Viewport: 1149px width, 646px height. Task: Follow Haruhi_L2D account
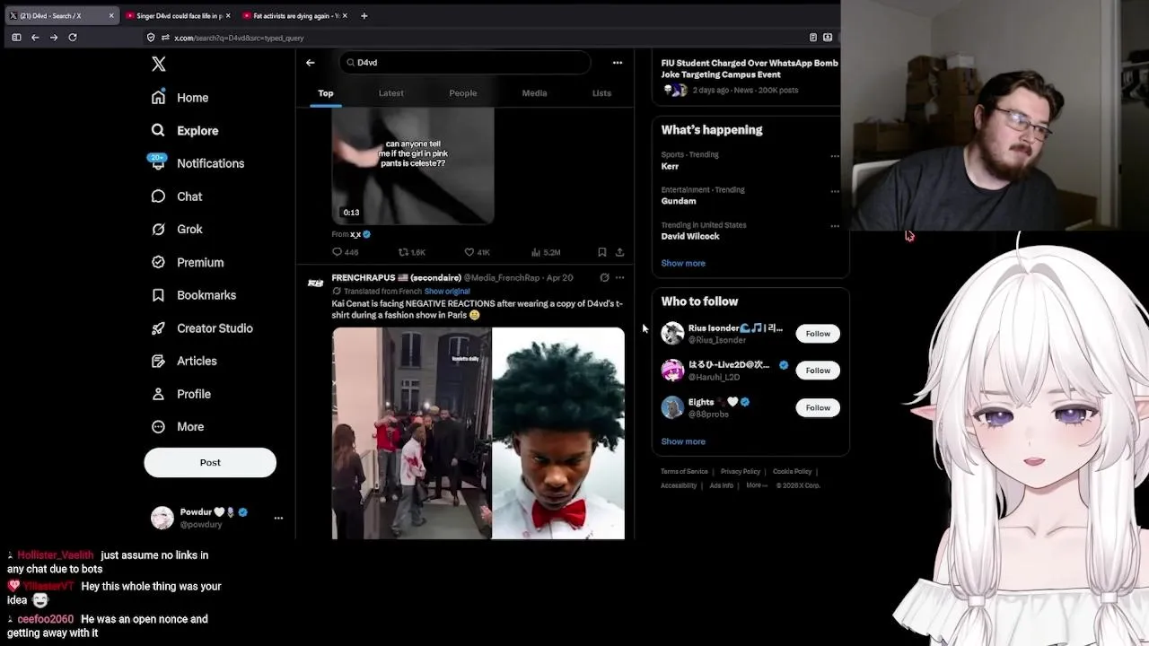(x=818, y=371)
